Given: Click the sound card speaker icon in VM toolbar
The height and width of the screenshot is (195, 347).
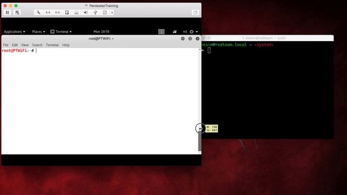Looking at the screenshot, I should 86,12.
